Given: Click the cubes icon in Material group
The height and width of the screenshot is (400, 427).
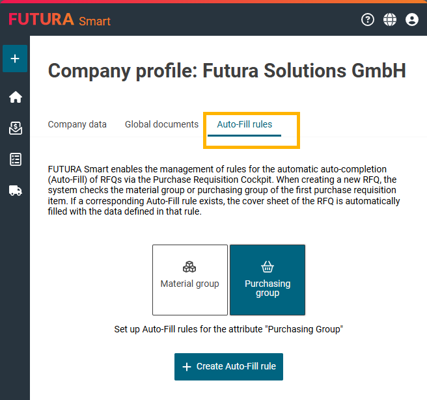Looking at the screenshot, I should (189, 267).
